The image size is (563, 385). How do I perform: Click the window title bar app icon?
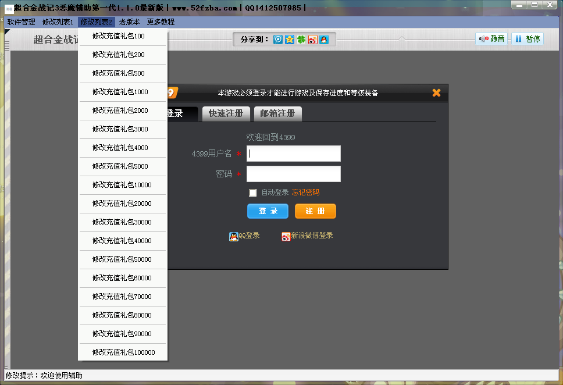click(9, 9)
